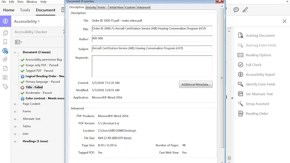
Task: Click the Autotag Document icon
Action: (240, 35)
